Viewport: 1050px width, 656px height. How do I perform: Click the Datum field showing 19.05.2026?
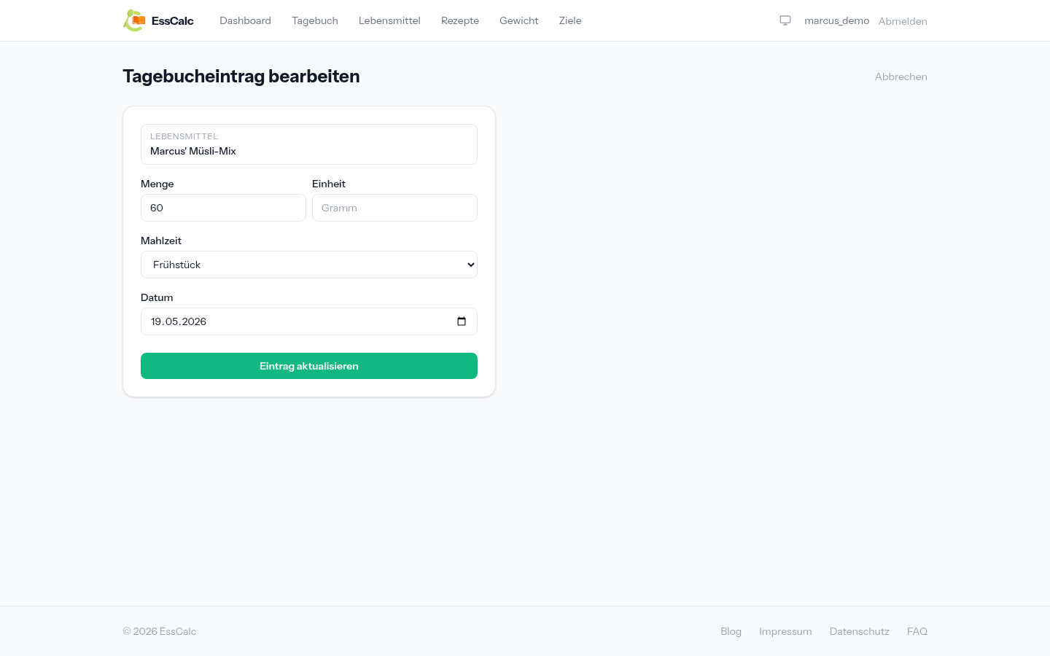309,321
